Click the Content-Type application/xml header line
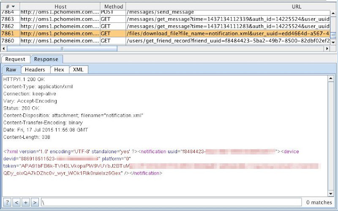This screenshot has width=338, height=211. [38, 87]
